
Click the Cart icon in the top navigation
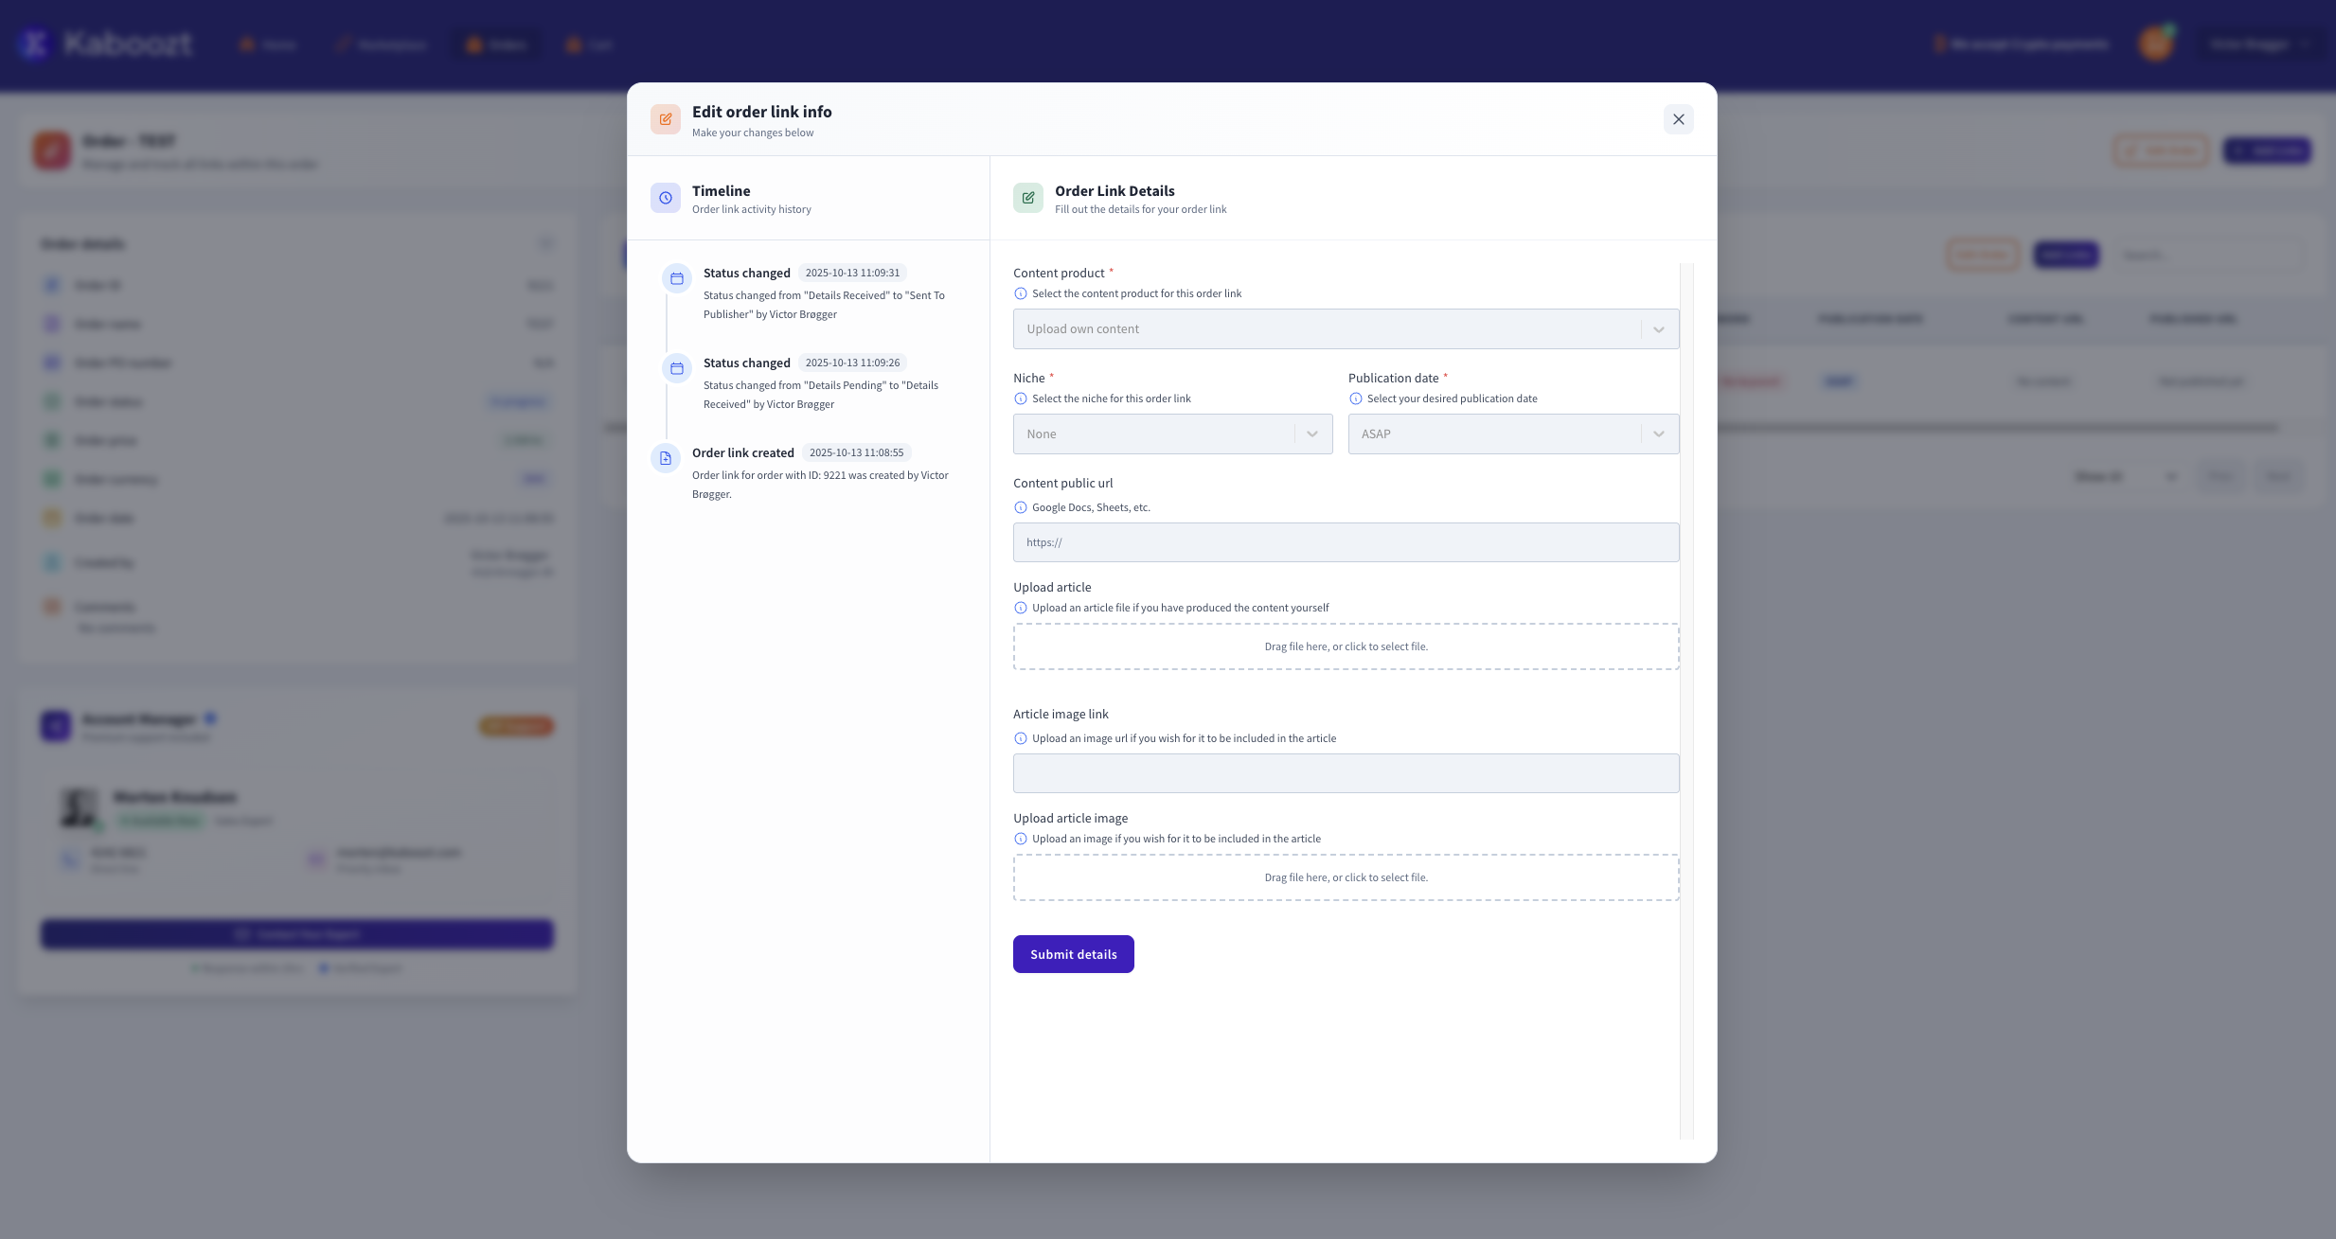point(573,44)
